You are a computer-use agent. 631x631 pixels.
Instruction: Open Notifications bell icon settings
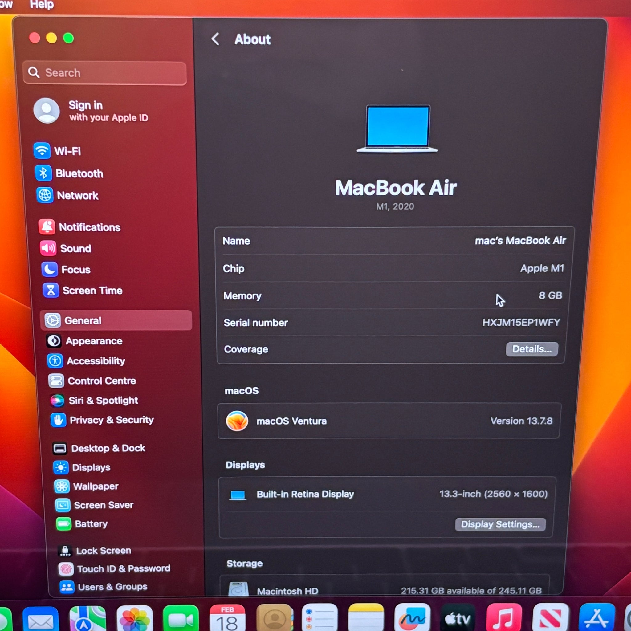click(x=47, y=227)
